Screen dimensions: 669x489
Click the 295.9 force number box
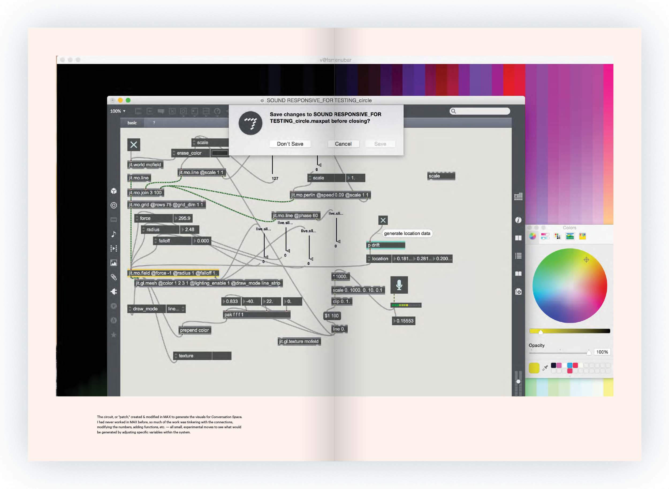coord(183,218)
